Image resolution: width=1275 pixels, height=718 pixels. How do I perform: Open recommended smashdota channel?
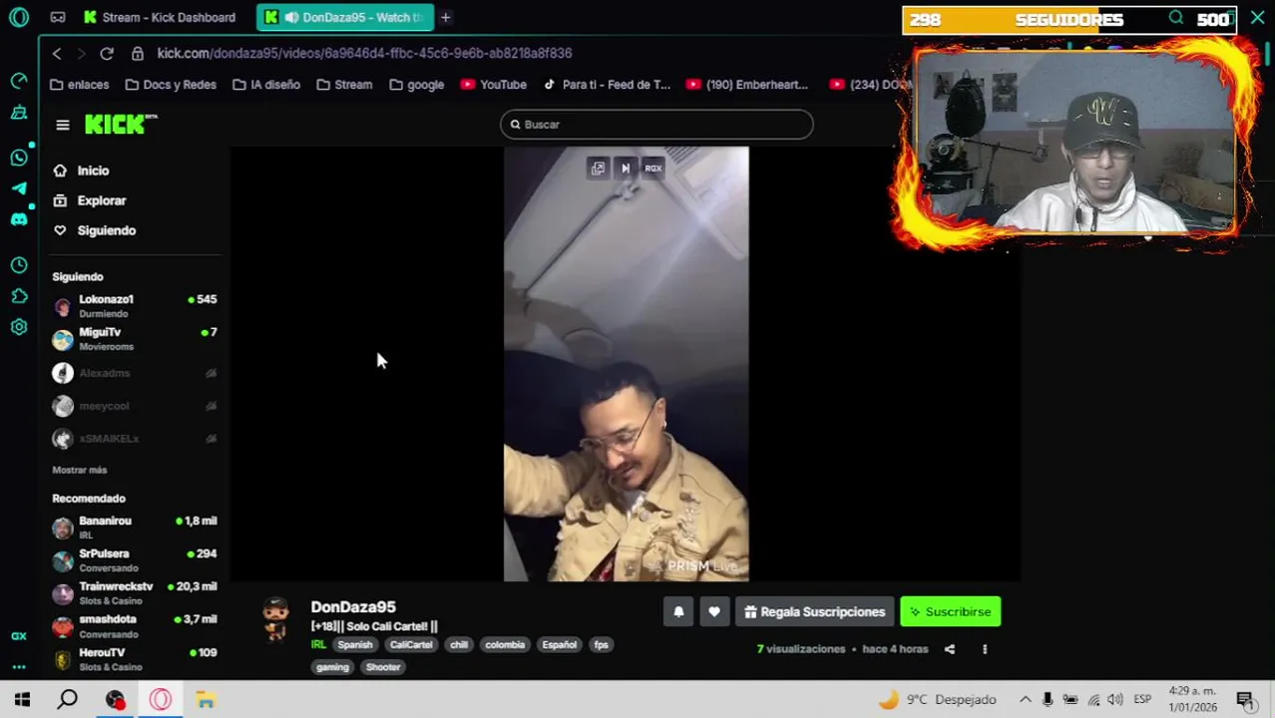[135, 626]
